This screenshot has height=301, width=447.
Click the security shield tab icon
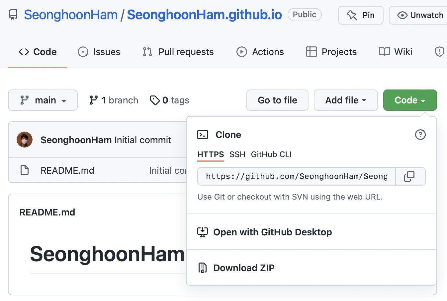pyautogui.click(x=439, y=52)
